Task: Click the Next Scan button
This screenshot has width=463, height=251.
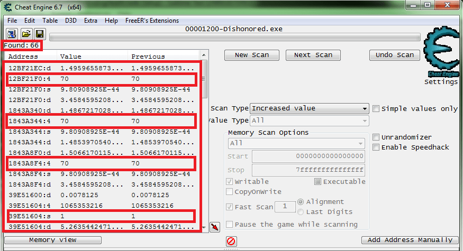Action: click(x=313, y=55)
